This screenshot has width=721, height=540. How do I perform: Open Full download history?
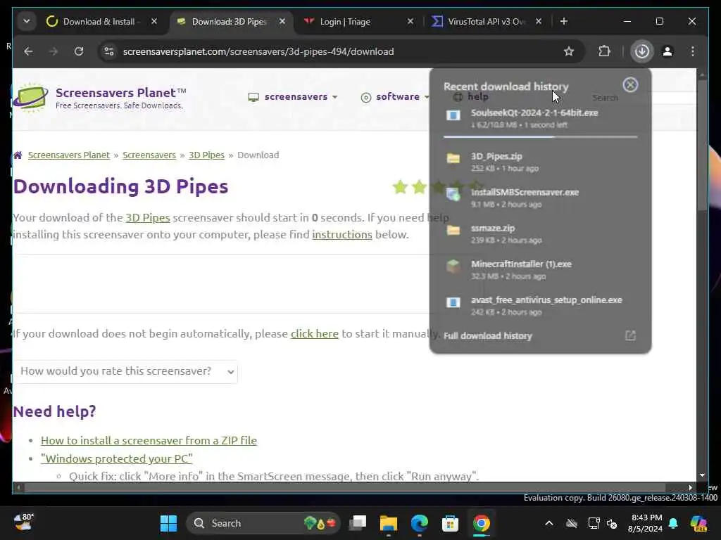pyautogui.click(x=488, y=335)
